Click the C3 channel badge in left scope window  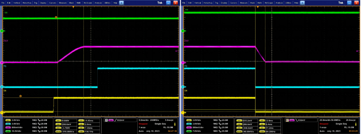(x=8, y=128)
